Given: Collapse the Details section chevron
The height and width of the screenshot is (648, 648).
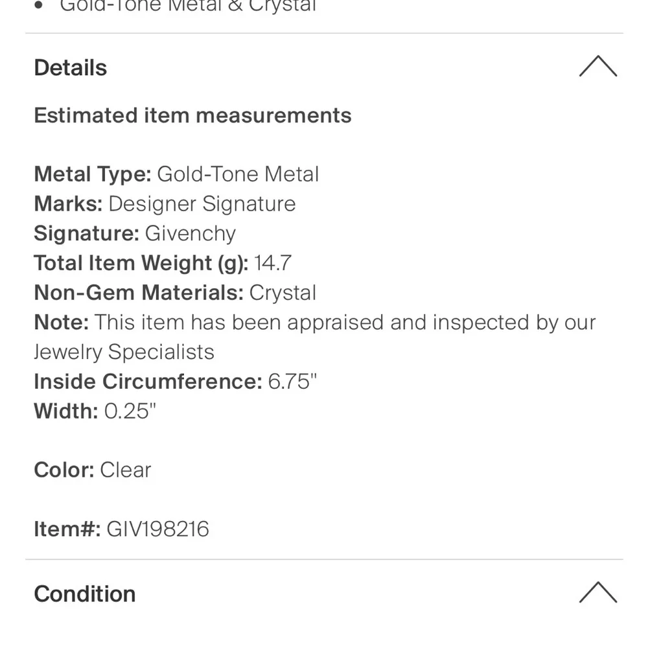Looking at the screenshot, I should (597, 67).
